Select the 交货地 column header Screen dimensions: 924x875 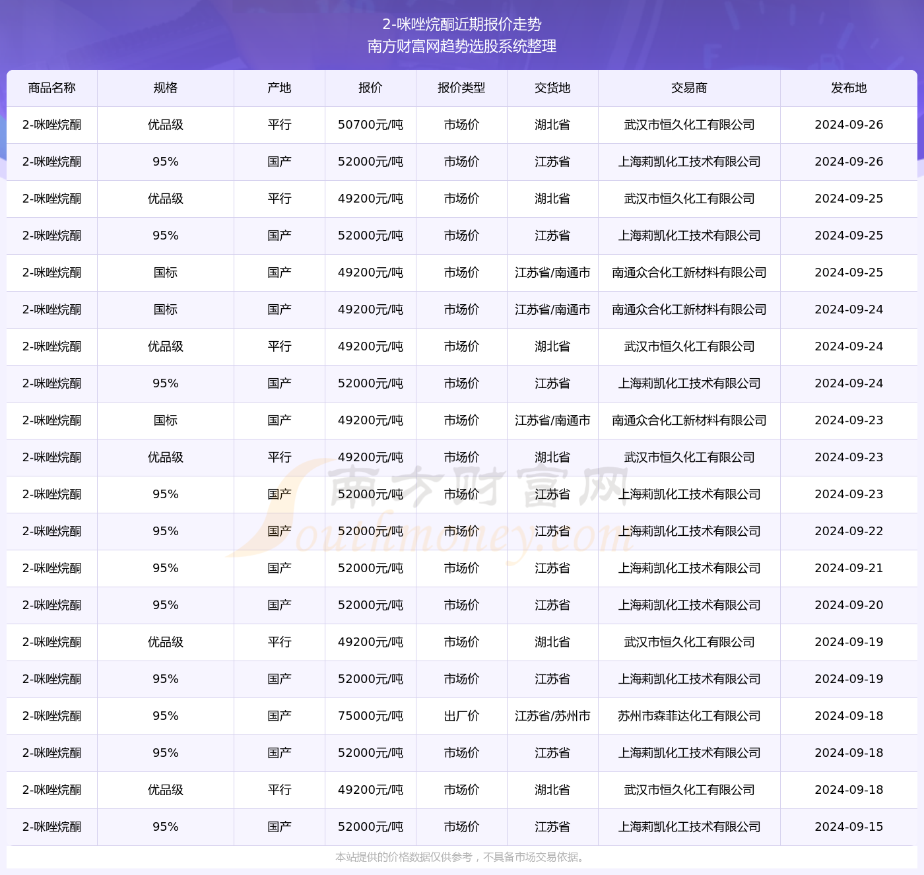point(552,88)
